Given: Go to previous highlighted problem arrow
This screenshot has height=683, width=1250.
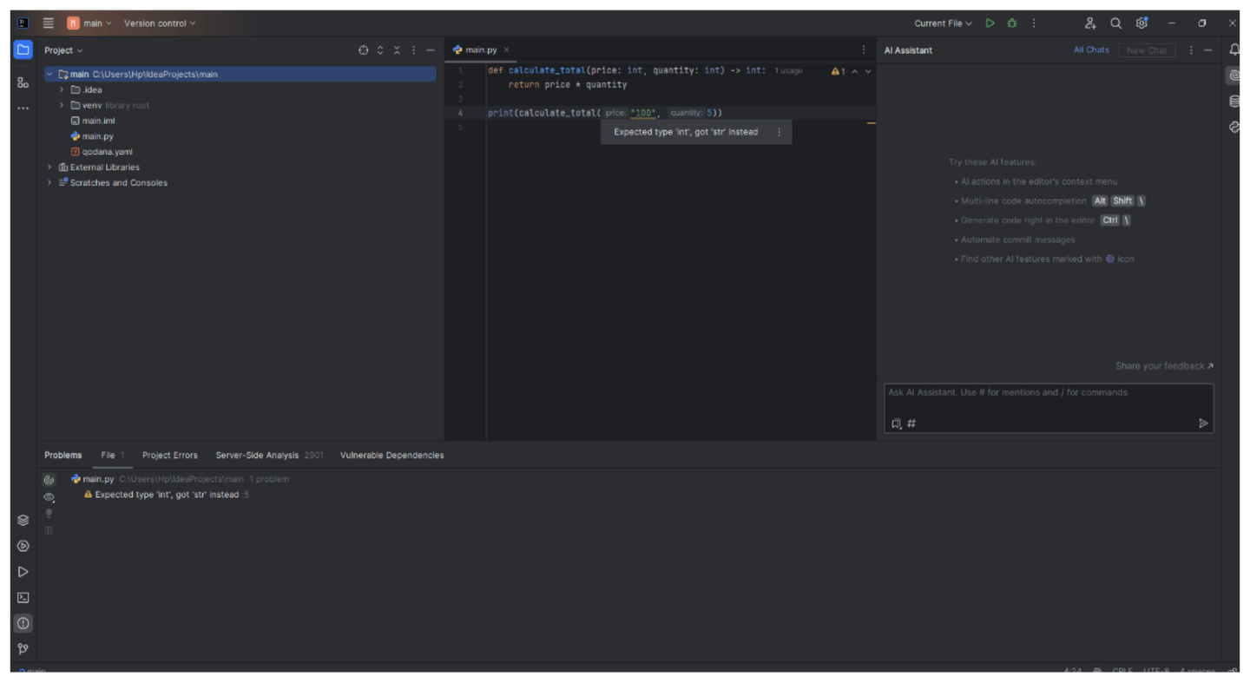Looking at the screenshot, I should [855, 71].
